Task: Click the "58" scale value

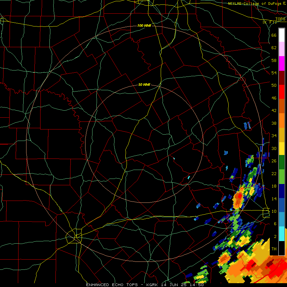Action: point(274,60)
